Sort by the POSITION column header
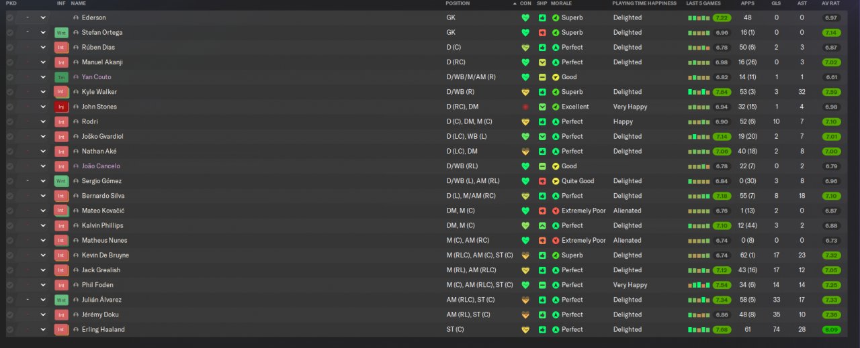The width and height of the screenshot is (860, 348). coord(458,3)
